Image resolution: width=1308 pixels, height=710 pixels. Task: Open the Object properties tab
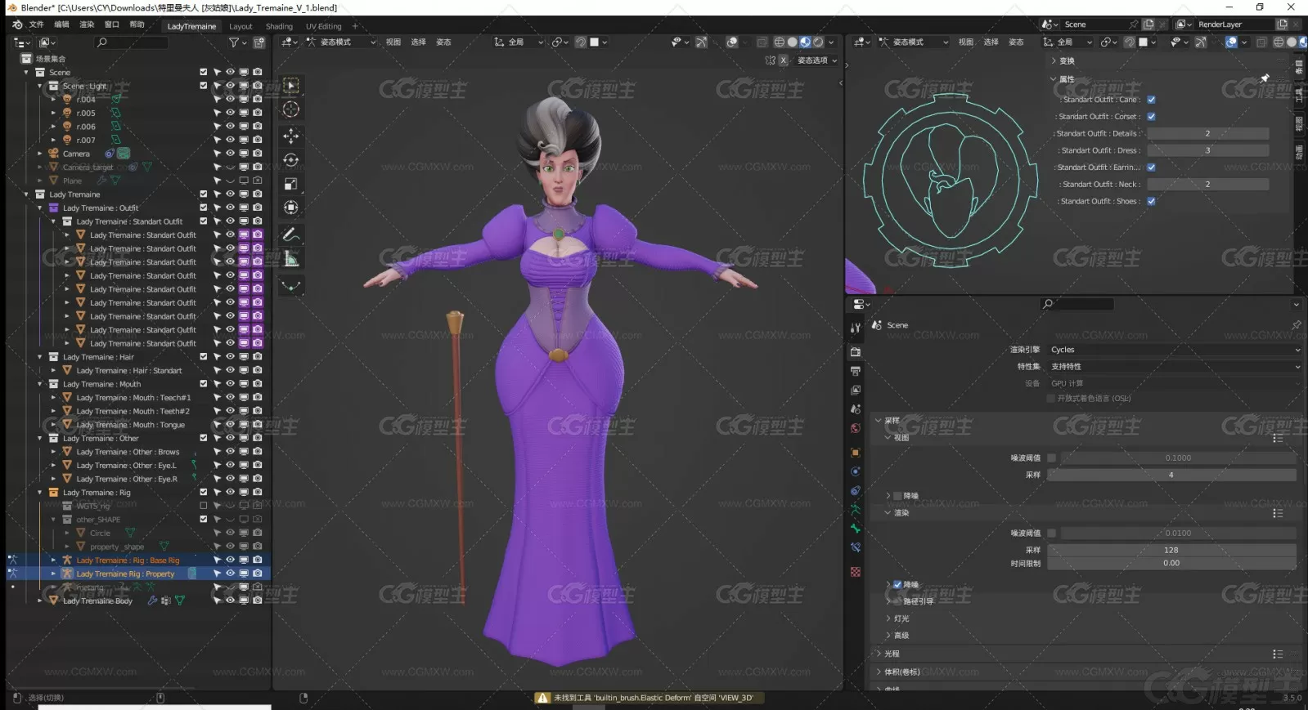click(x=856, y=452)
